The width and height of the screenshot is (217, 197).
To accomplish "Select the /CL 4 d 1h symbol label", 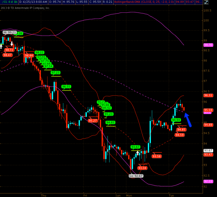I will (x=10, y=2).
